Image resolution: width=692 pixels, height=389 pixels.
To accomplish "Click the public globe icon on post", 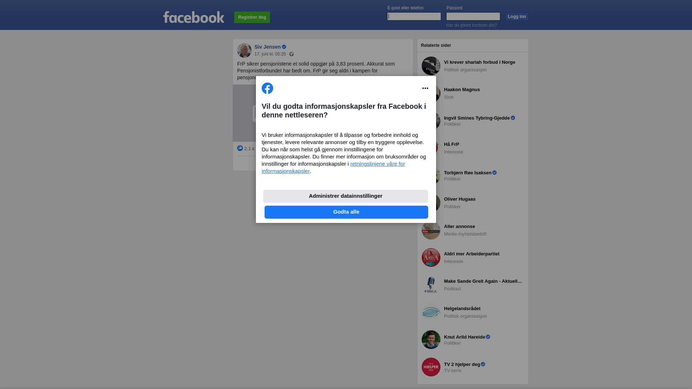I will pyautogui.click(x=292, y=54).
